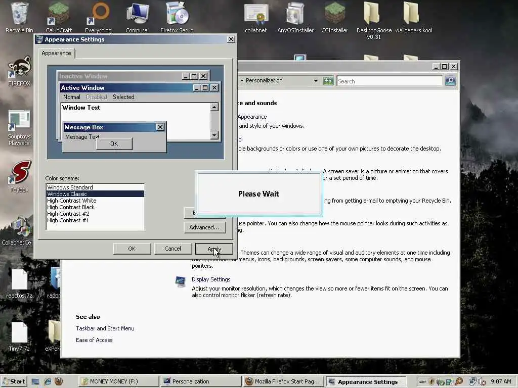Show desktop from quick launch

[35, 382]
